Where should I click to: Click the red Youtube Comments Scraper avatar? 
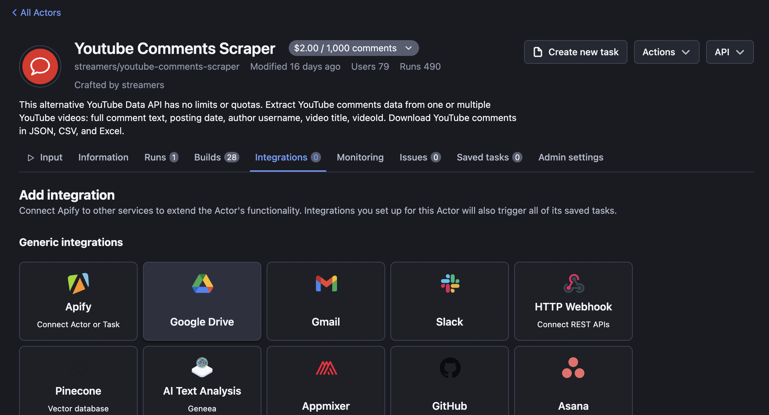pyautogui.click(x=40, y=66)
